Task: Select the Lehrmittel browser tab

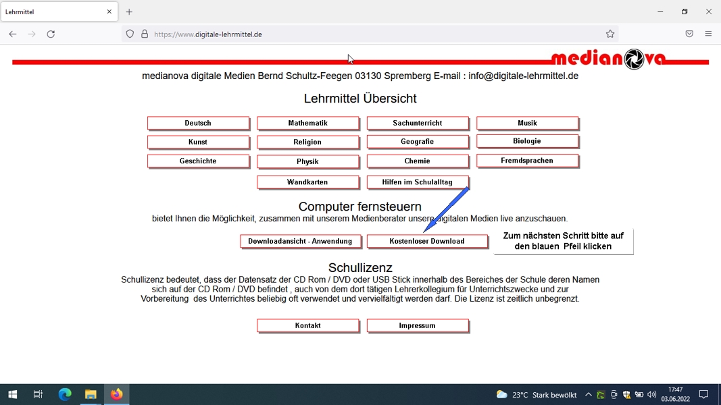Action: tap(54, 11)
